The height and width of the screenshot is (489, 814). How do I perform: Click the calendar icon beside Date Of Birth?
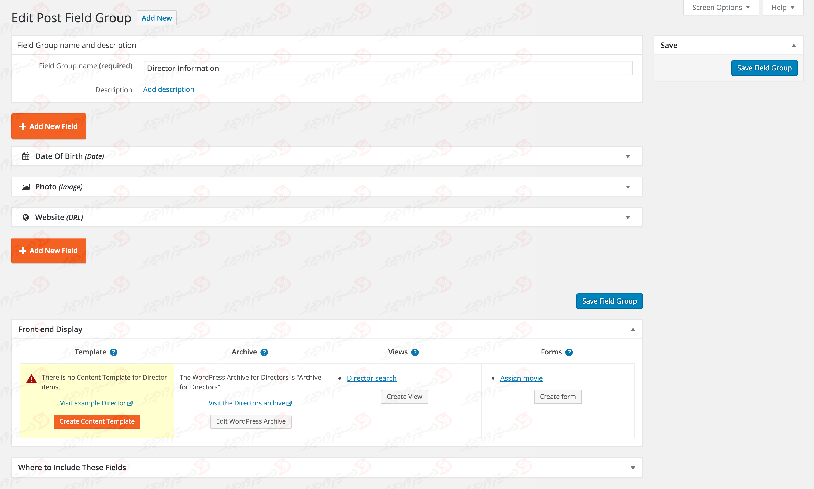click(25, 156)
